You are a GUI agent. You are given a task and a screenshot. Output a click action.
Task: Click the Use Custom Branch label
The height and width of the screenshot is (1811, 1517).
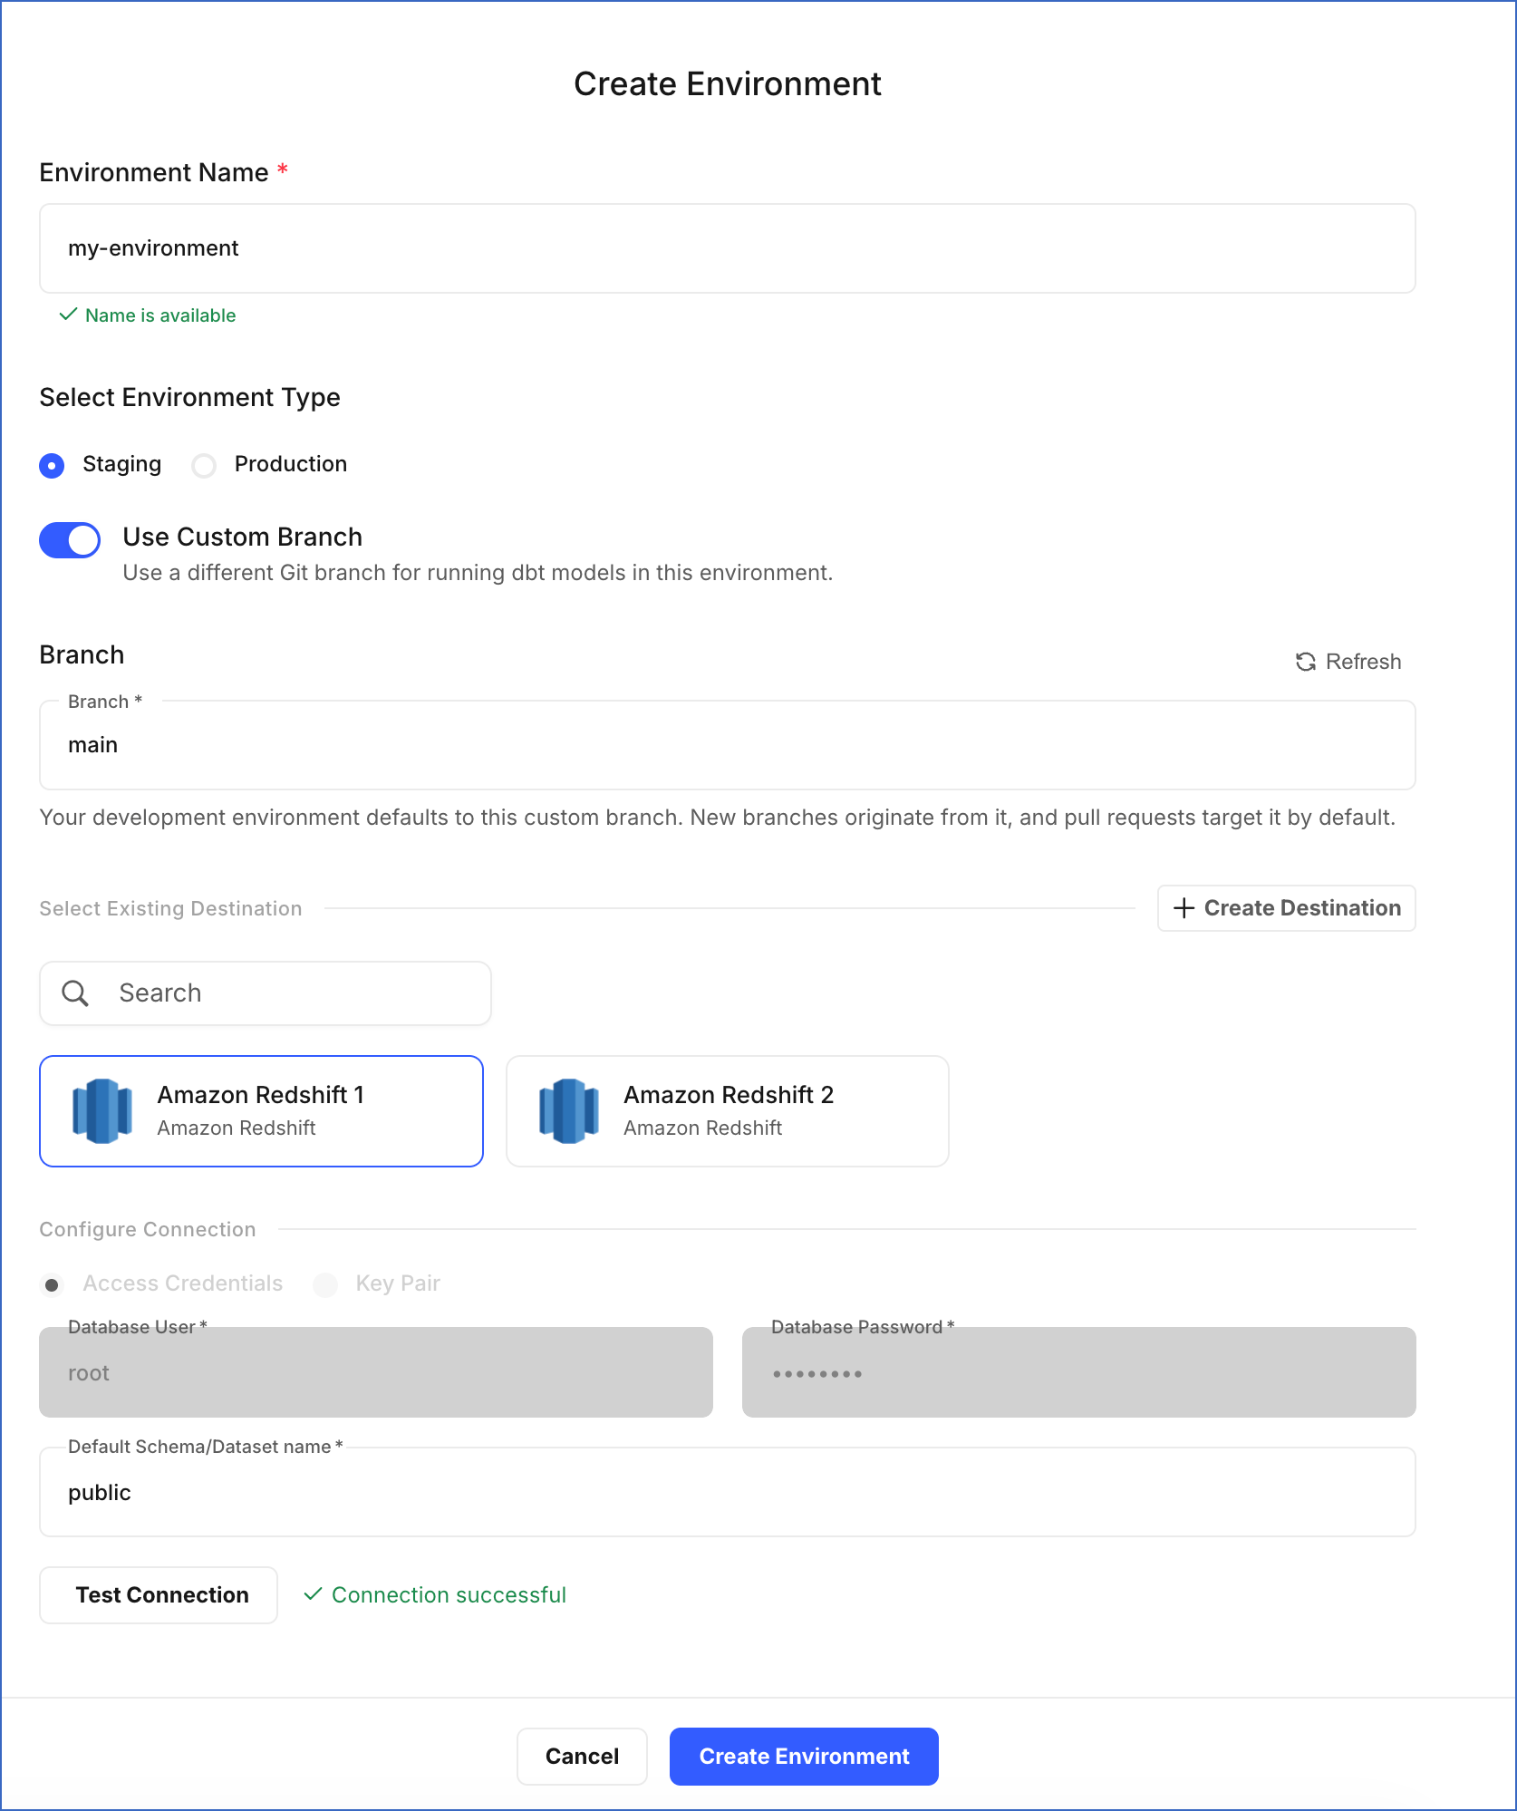(x=243, y=537)
